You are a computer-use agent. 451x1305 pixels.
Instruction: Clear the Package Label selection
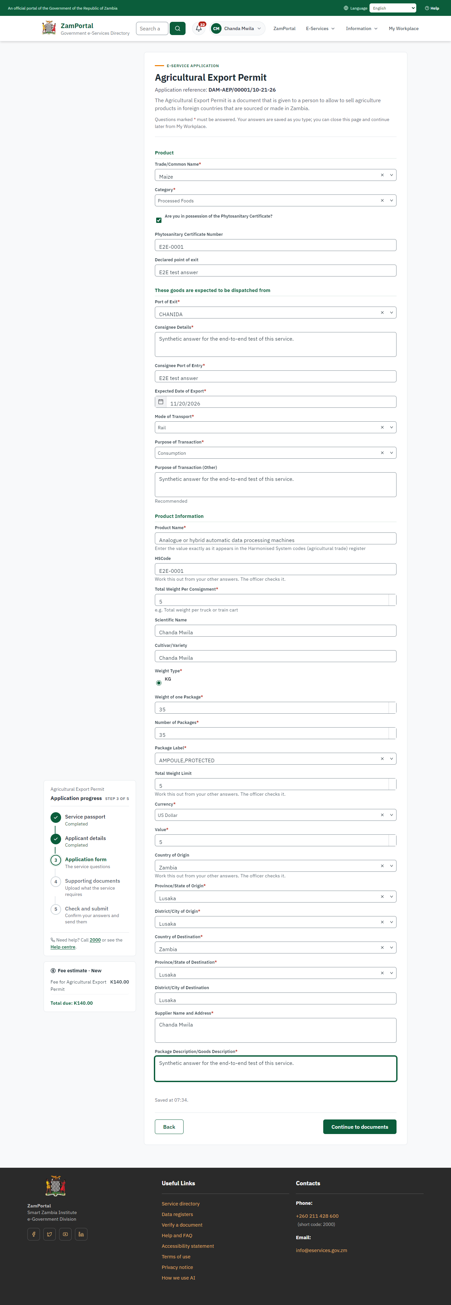click(382, 758)
